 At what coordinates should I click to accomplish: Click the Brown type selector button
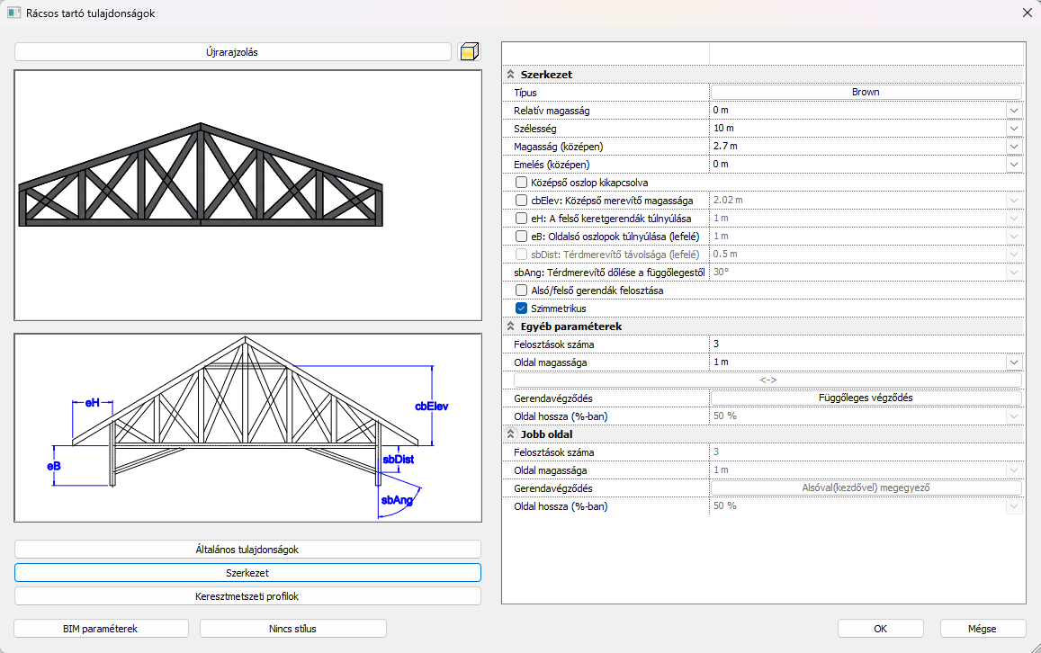pos(866,92)
